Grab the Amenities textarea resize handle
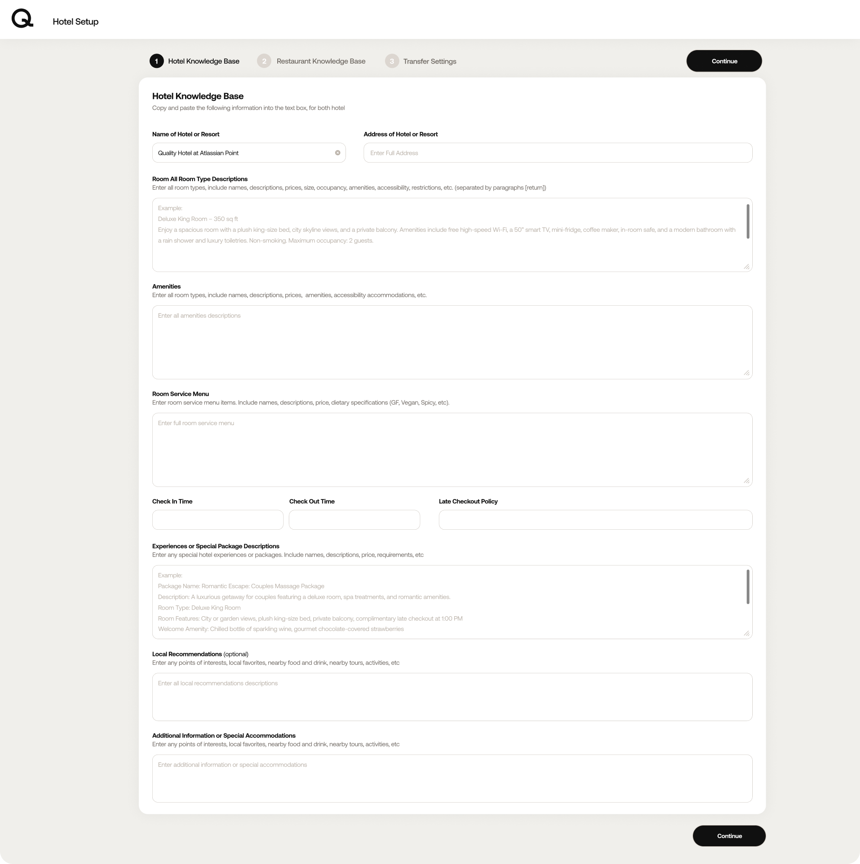This screenshot has height=864, width=860. (746, 373)
